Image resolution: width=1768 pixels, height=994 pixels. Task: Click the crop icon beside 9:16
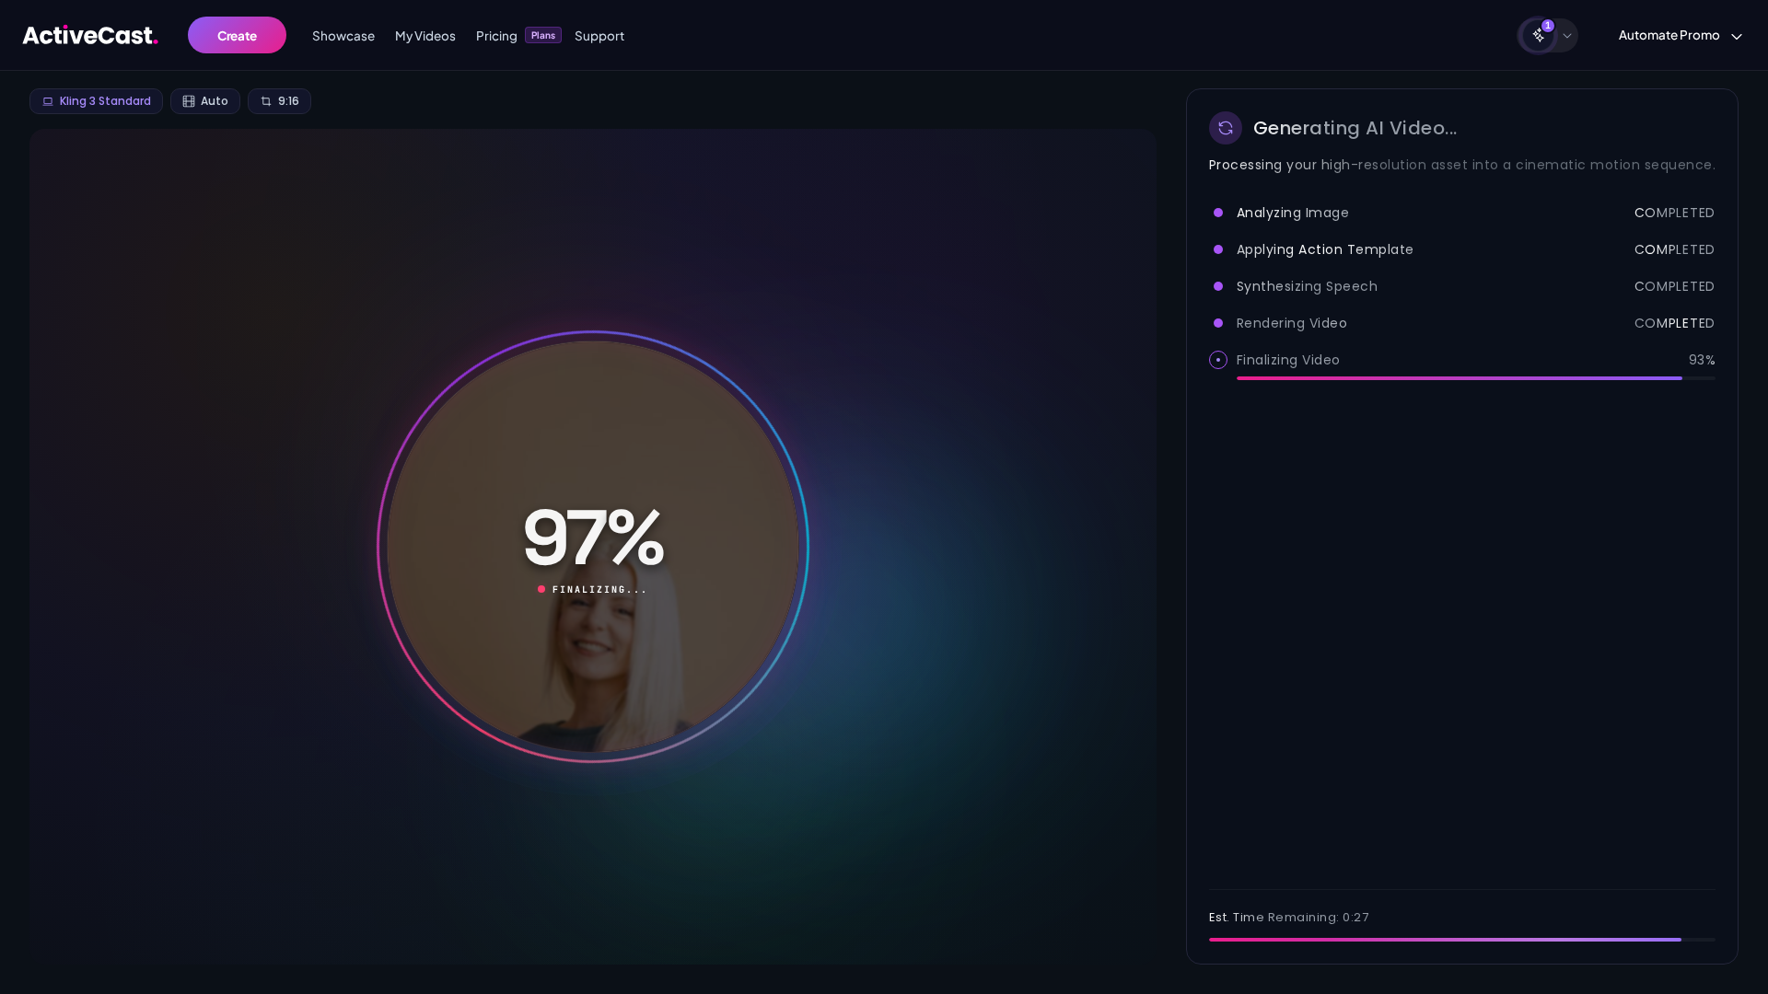coord(266,101)
